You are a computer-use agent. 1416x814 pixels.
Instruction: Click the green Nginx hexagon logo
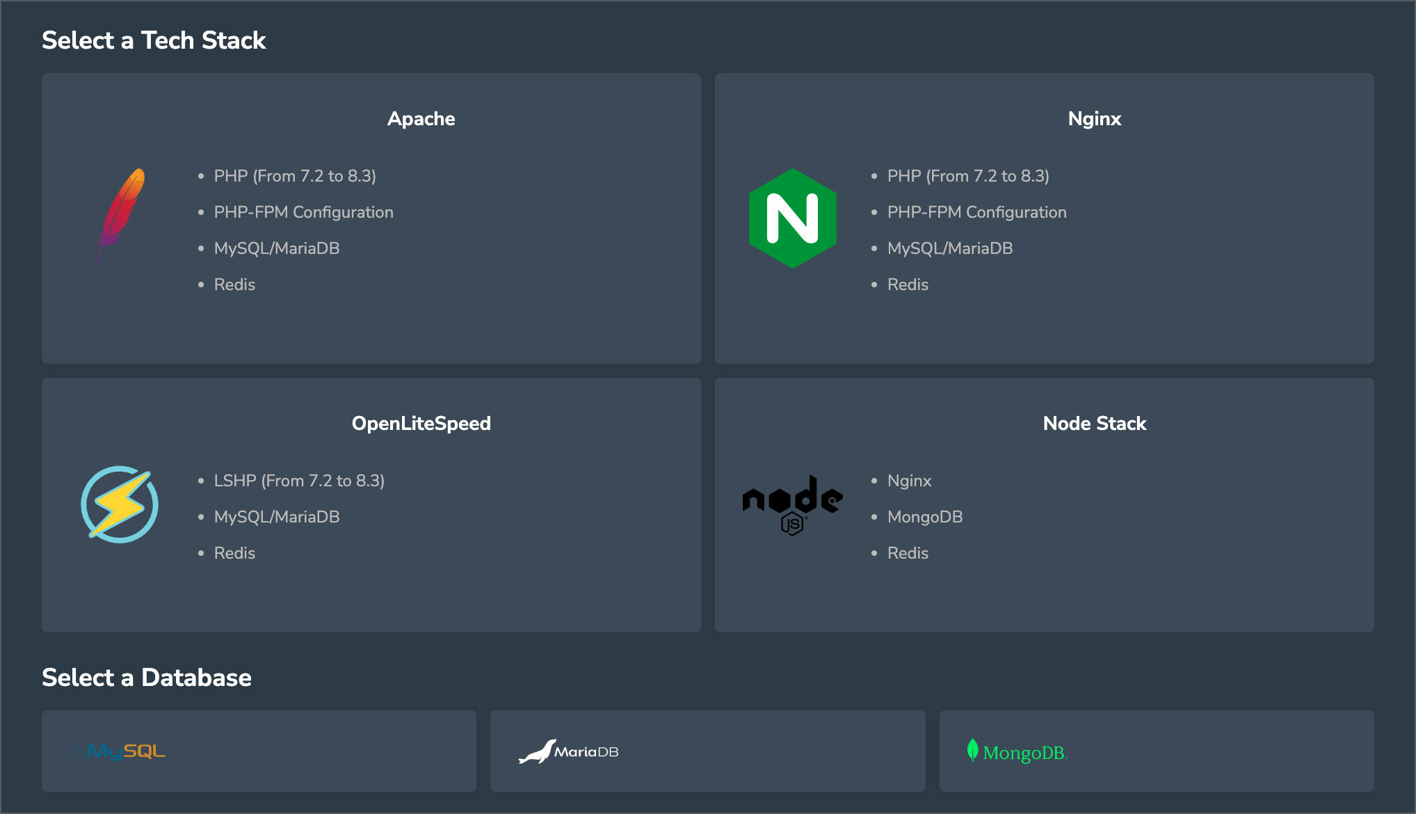tap(793, 218)
